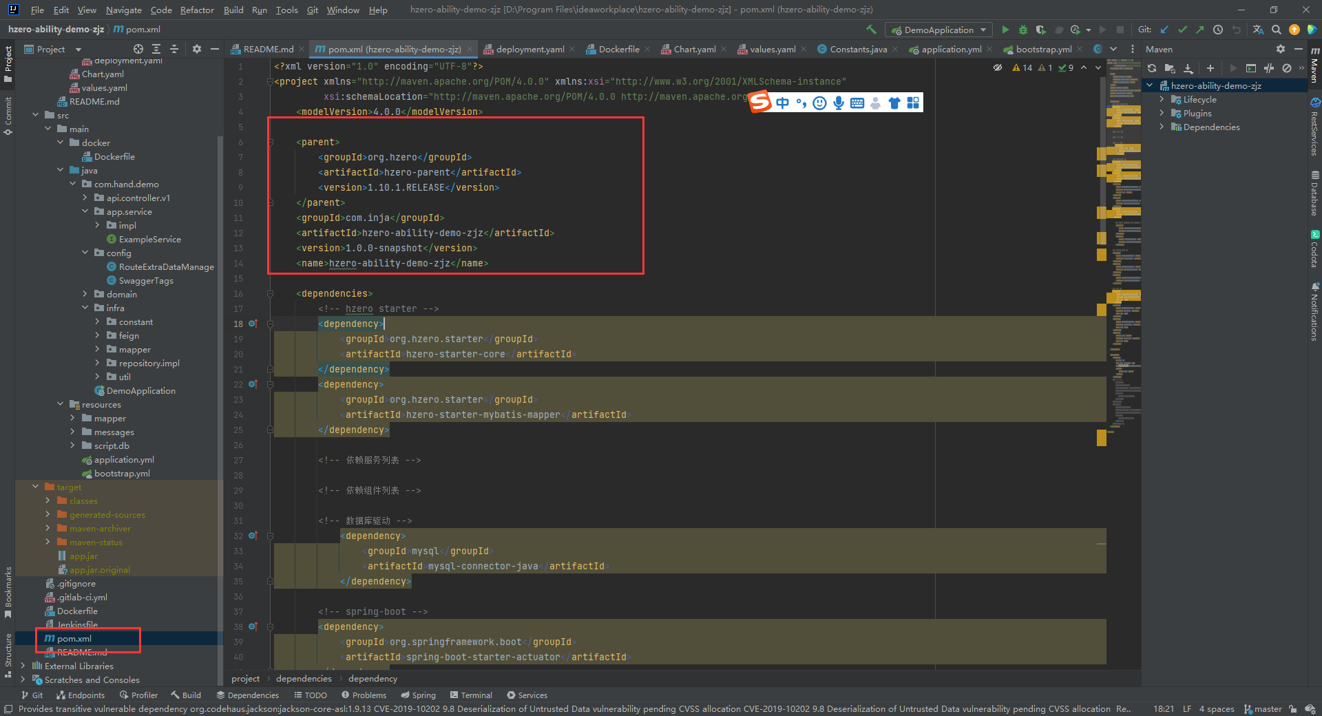Screen dimensions: 1322x716
Task: Open Git history clock icon
Action: tap(1218, 30)
